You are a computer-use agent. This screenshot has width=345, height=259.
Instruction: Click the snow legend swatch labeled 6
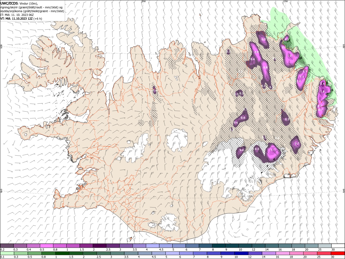(192, 246)
